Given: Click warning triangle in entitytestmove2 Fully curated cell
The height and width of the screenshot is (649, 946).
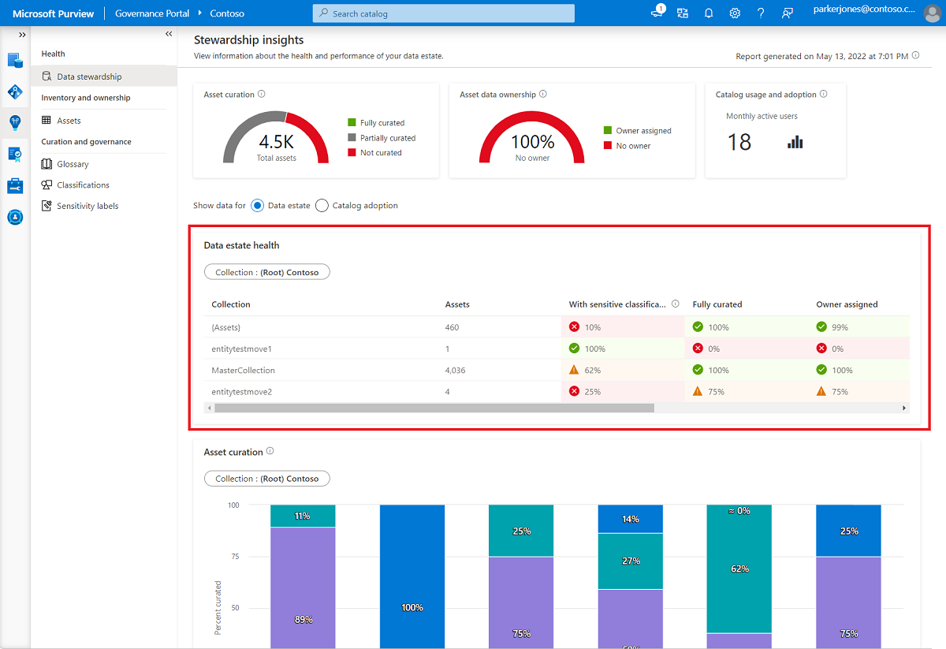Looking at the screenshot, I should 698,391.
